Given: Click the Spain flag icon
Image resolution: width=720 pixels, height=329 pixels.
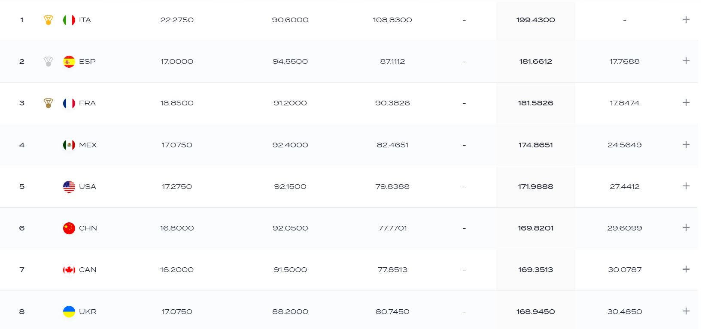Looking at the screenshot, I should tap(69, 62).
